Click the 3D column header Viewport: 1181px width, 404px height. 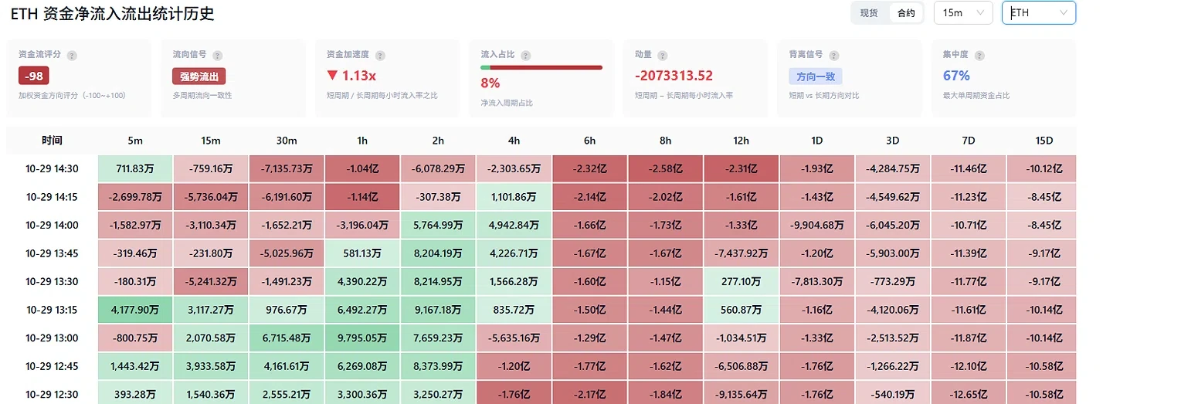[x=893, y=141]
